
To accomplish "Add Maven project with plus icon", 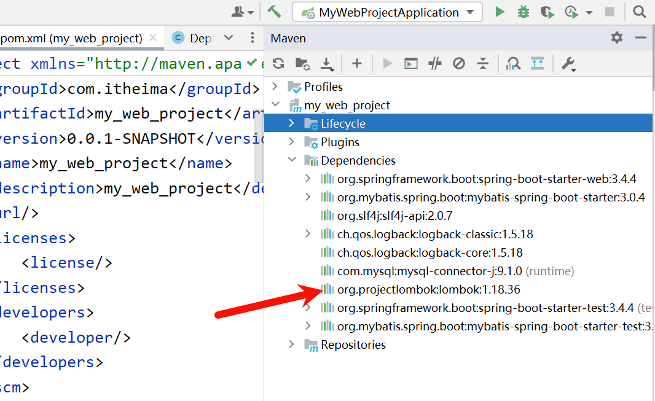I will (357, 63).
